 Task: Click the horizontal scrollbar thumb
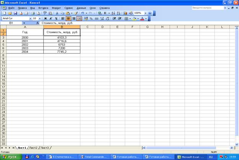tap(181, 148)
